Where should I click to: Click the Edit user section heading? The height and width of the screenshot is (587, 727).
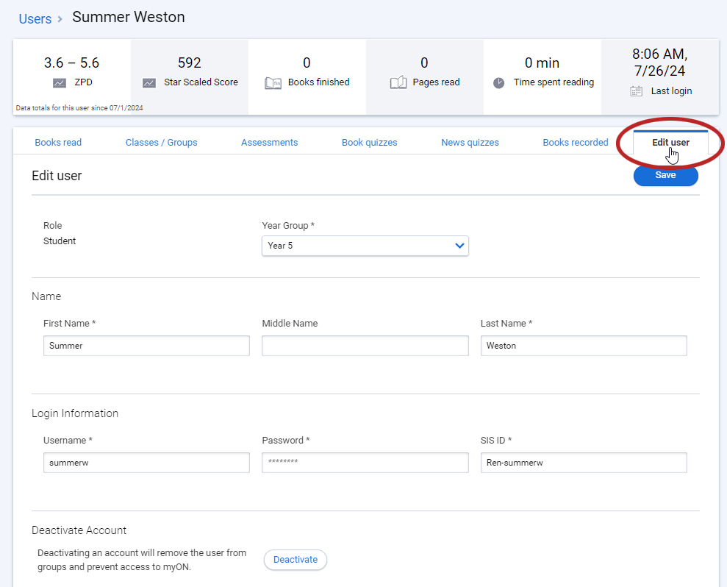tap(57, 176)
